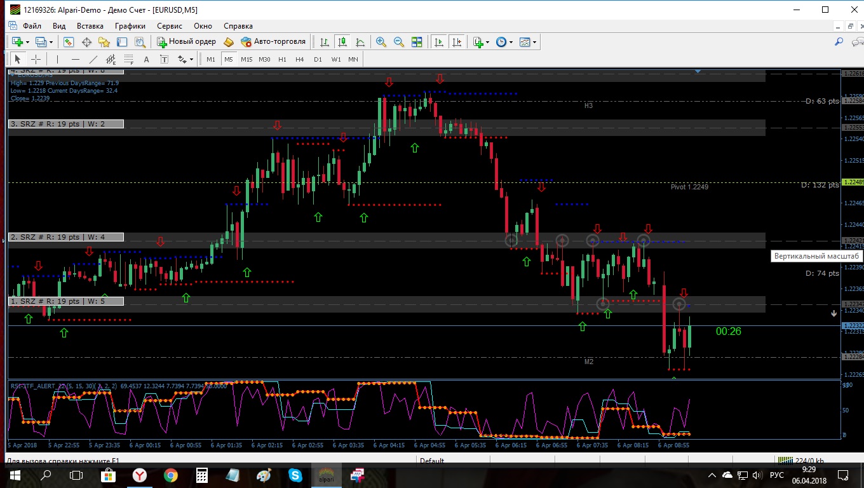Expand Arrows objects dropdown
The width and height of the screenshot is (864, 488).
tap(191, 59)
